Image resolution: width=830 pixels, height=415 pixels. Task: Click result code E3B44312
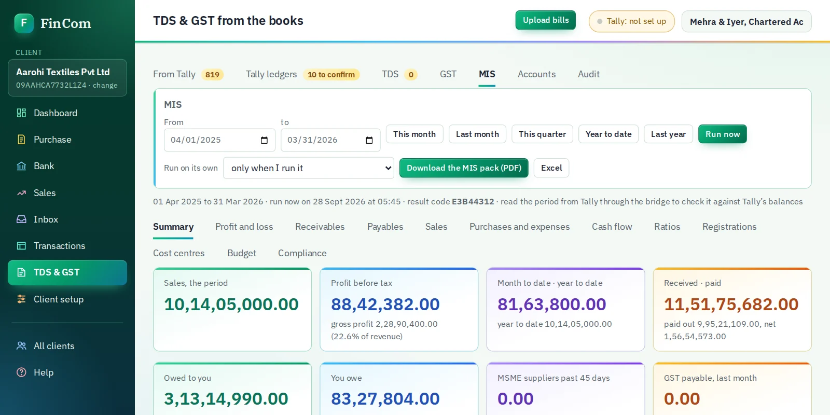[x=473, y=202]
